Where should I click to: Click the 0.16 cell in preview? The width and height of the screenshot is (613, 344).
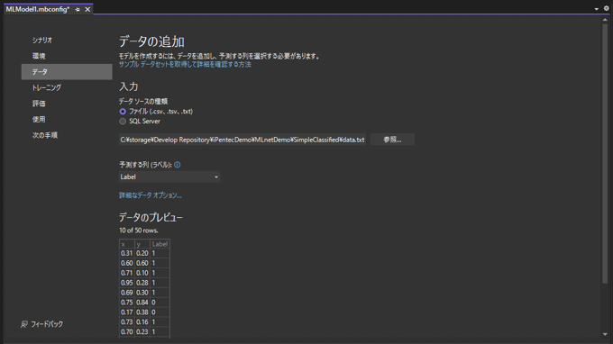click(x=142, y=321)
